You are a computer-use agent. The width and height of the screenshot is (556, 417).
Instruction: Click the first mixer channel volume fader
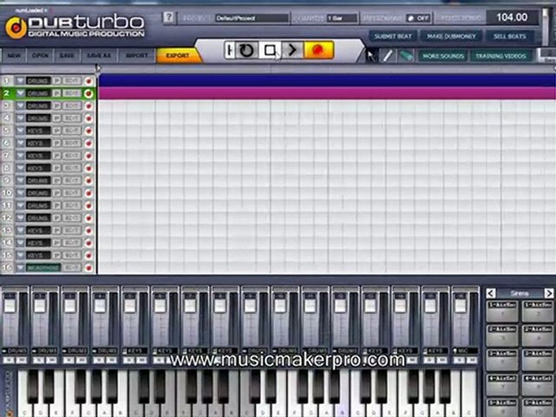click(x=10, y=305)
